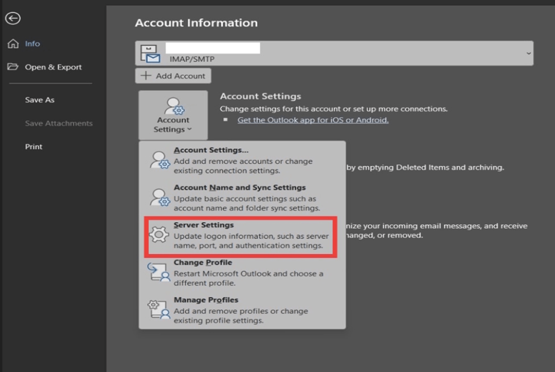Select Manage Profiles menu entry
Viewport: 555px width, 372px height.
(x=242, y=310)
